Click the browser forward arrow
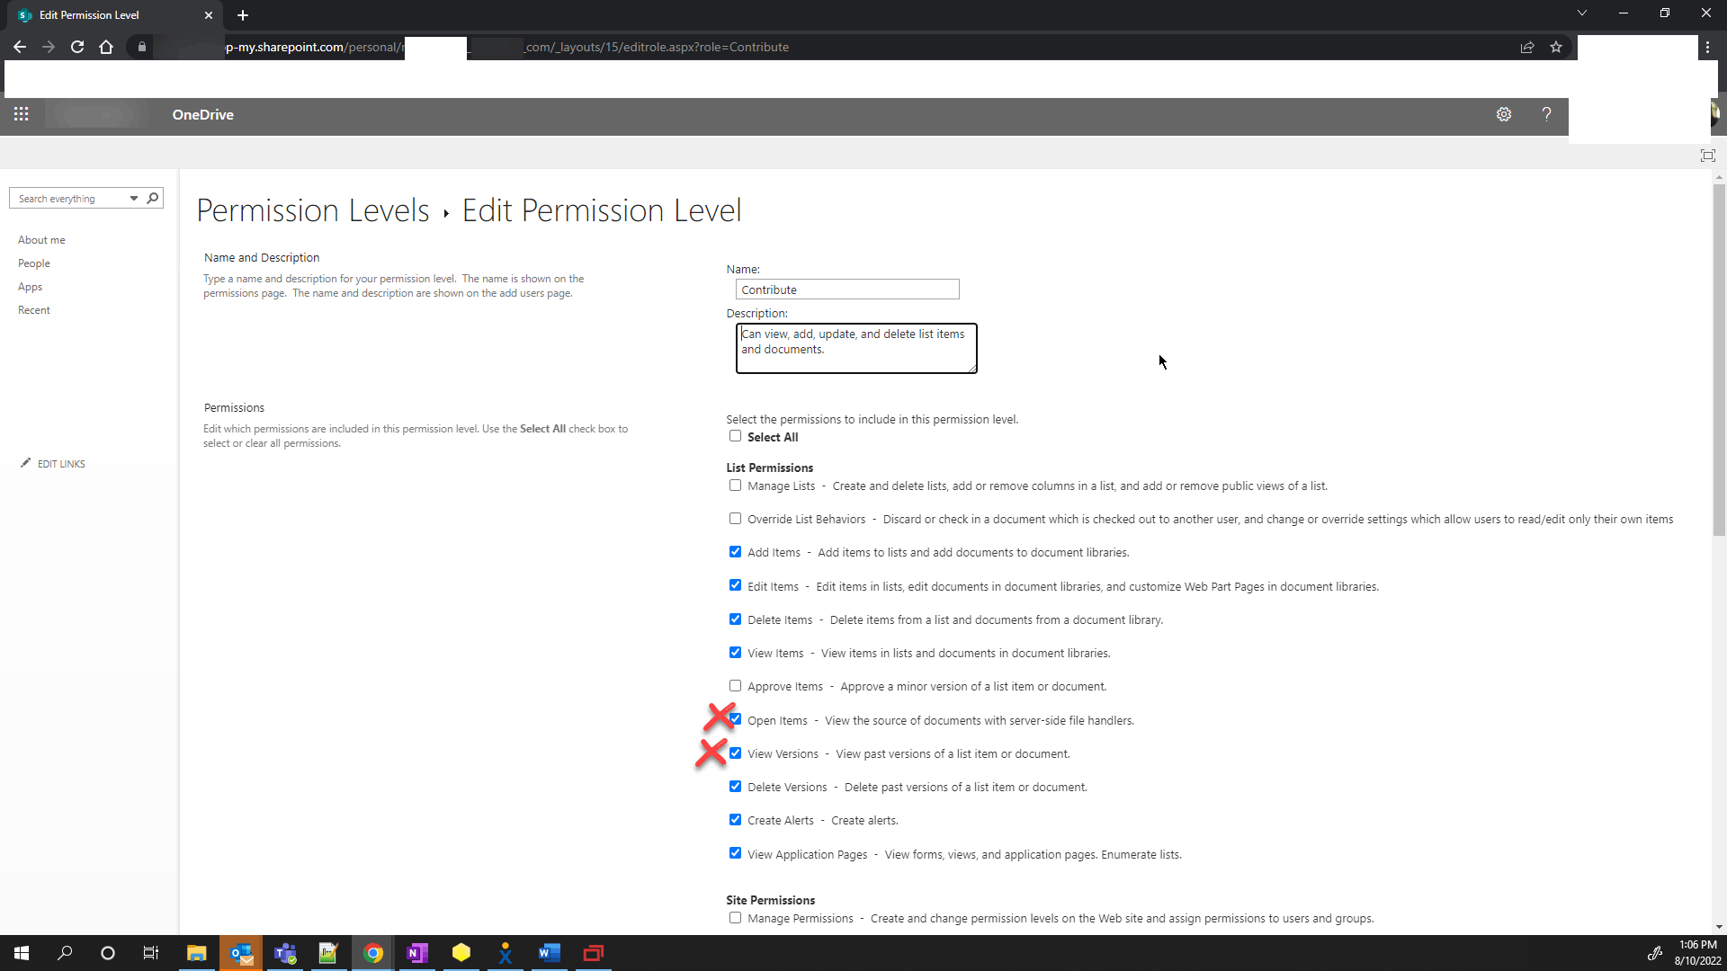The image size is (1727, 971). point(49,47)
